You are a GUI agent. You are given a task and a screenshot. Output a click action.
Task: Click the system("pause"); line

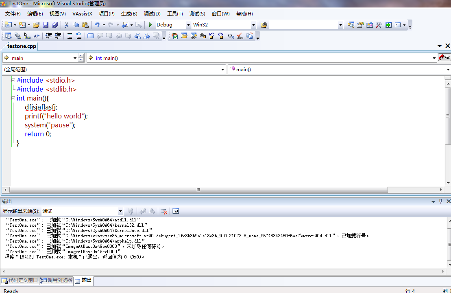(50, 125)
